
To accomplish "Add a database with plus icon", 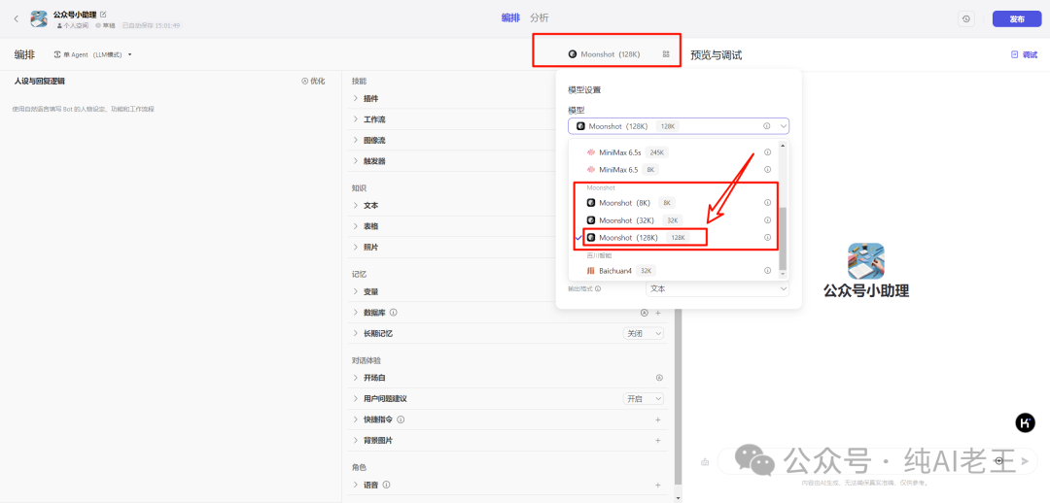I will (657, 313).
